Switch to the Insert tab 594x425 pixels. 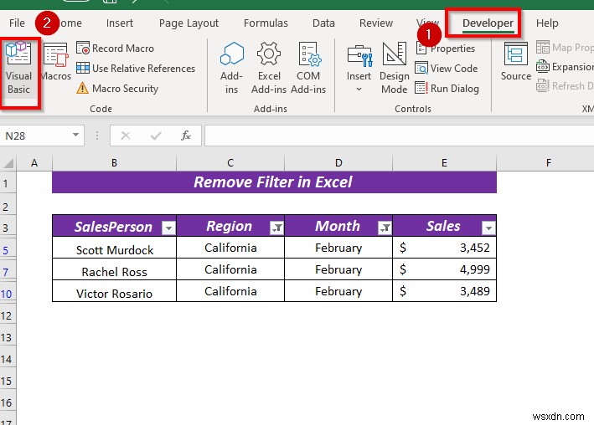coord(119,23)
